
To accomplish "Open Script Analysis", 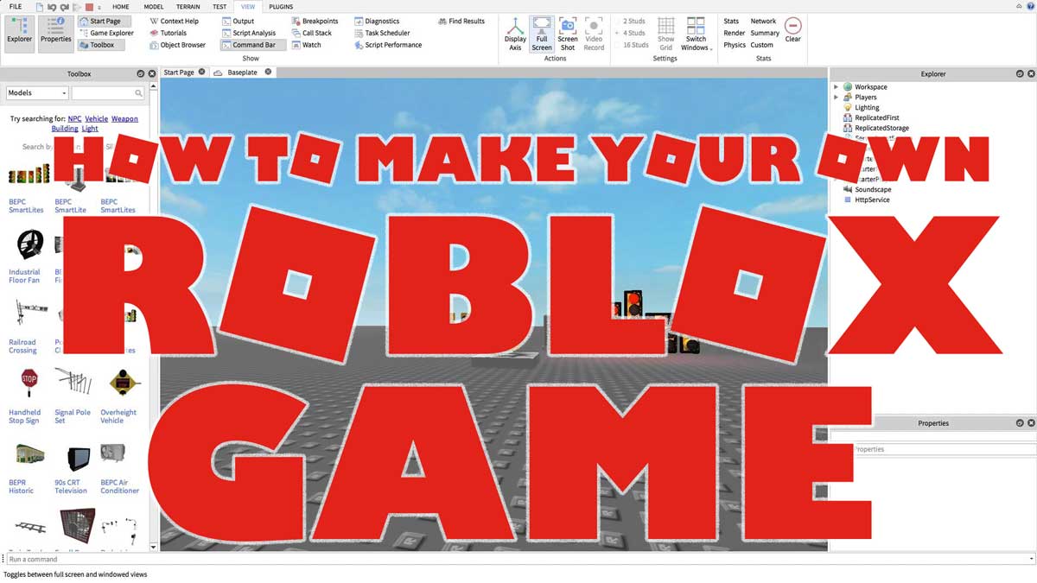I will 248,33.
